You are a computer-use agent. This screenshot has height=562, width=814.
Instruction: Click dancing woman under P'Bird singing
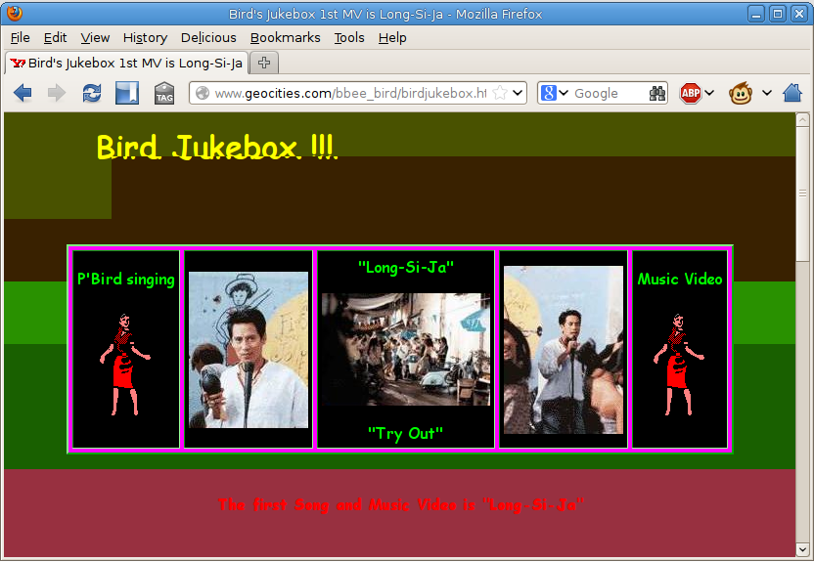125,364
